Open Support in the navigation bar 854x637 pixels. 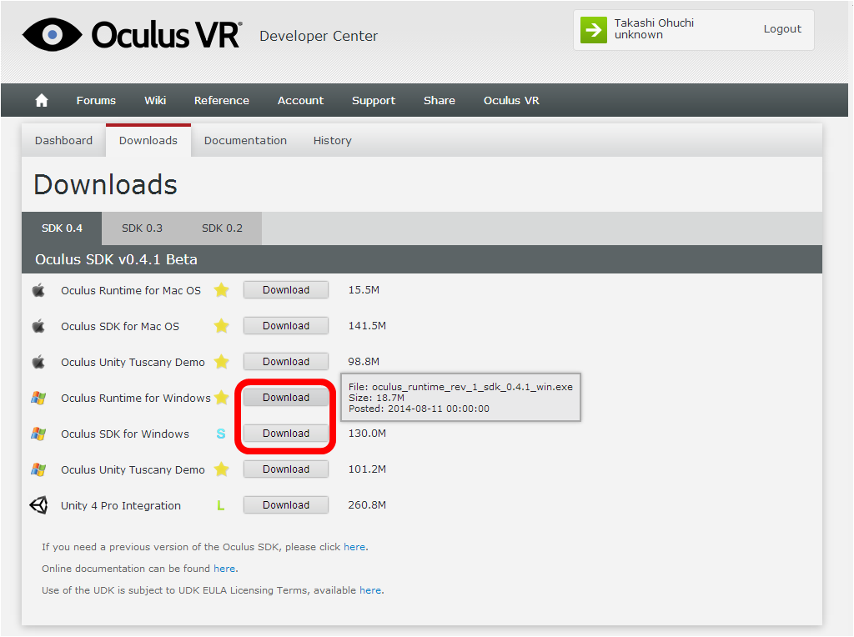click(373, 101)
